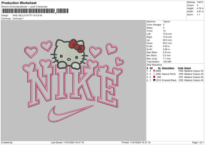Select design name 'NIKE HELLO KITTY v5 5,8 IN'
The height and width of the screenshot is (145, 205).
point(27,15)
